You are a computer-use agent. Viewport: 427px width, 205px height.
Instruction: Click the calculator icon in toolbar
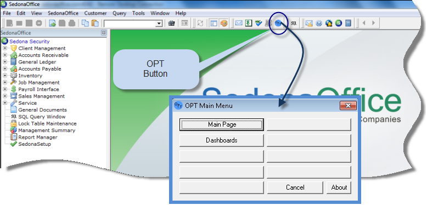coord(348,23)
